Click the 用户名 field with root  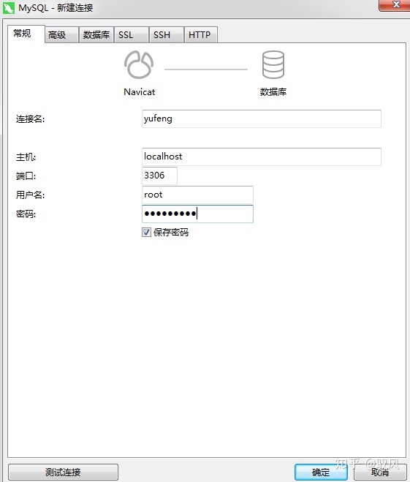[x=197, y=195]
